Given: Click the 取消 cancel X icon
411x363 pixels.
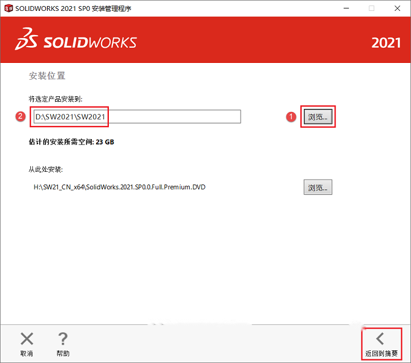Looking at the screenshot, I should coord(27,339).
